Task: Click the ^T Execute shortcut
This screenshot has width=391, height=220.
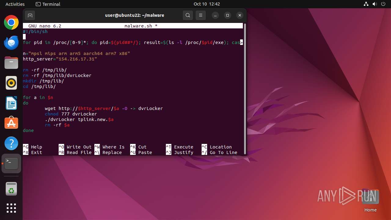Action: 180,147
